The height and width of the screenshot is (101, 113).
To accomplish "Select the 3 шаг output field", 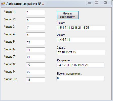I will pos(81,52).
